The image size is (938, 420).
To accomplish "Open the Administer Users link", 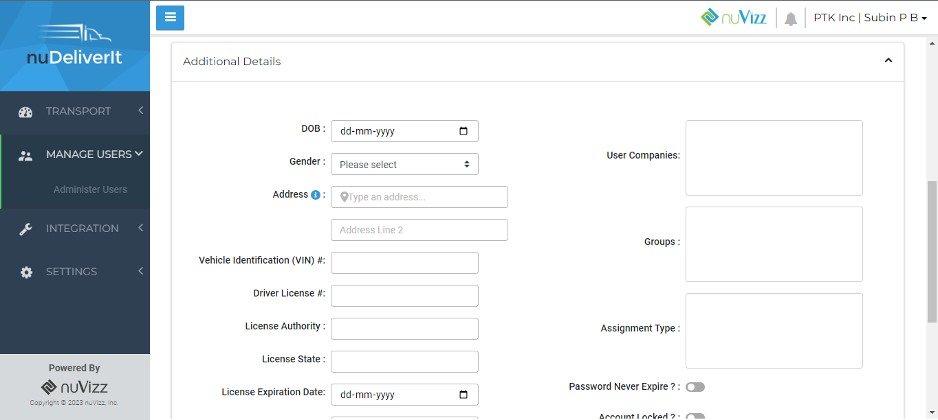I will click(90, 189).
